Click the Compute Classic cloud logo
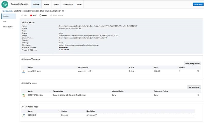Screen dimensions: 204x123 coord(5,4)
